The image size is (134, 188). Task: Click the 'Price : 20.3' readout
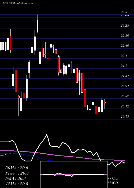point(17,173)
